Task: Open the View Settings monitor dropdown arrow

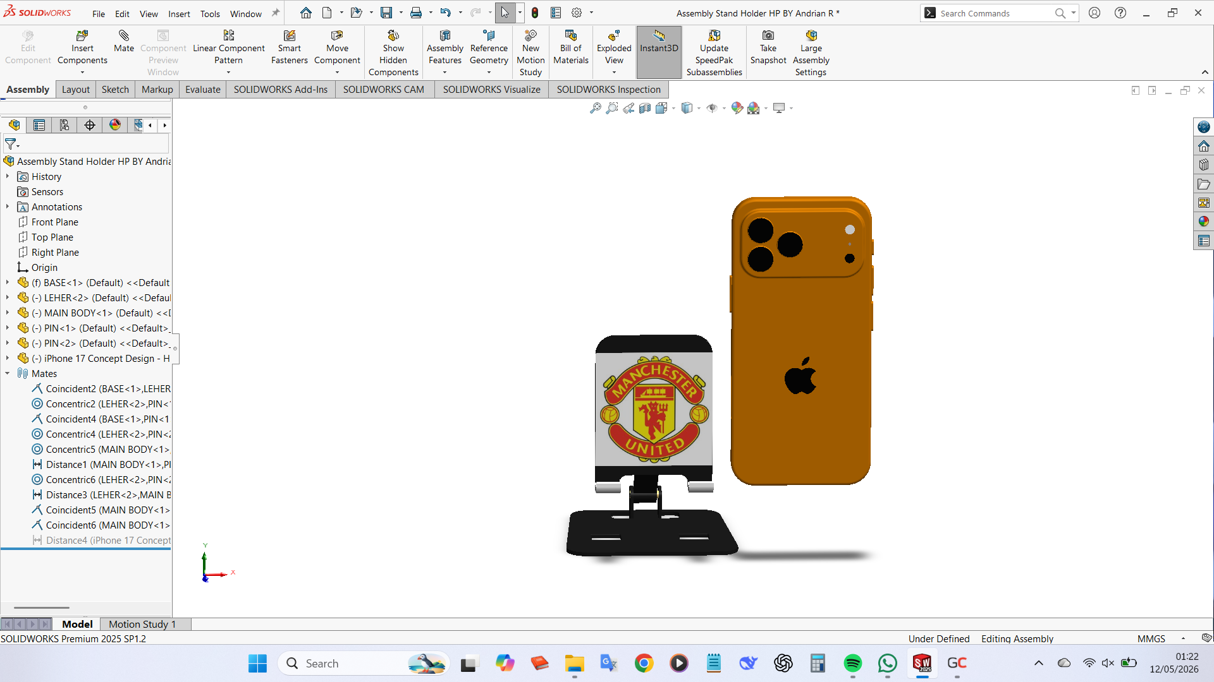Action: pyautogui.click(x=791, y=109)
